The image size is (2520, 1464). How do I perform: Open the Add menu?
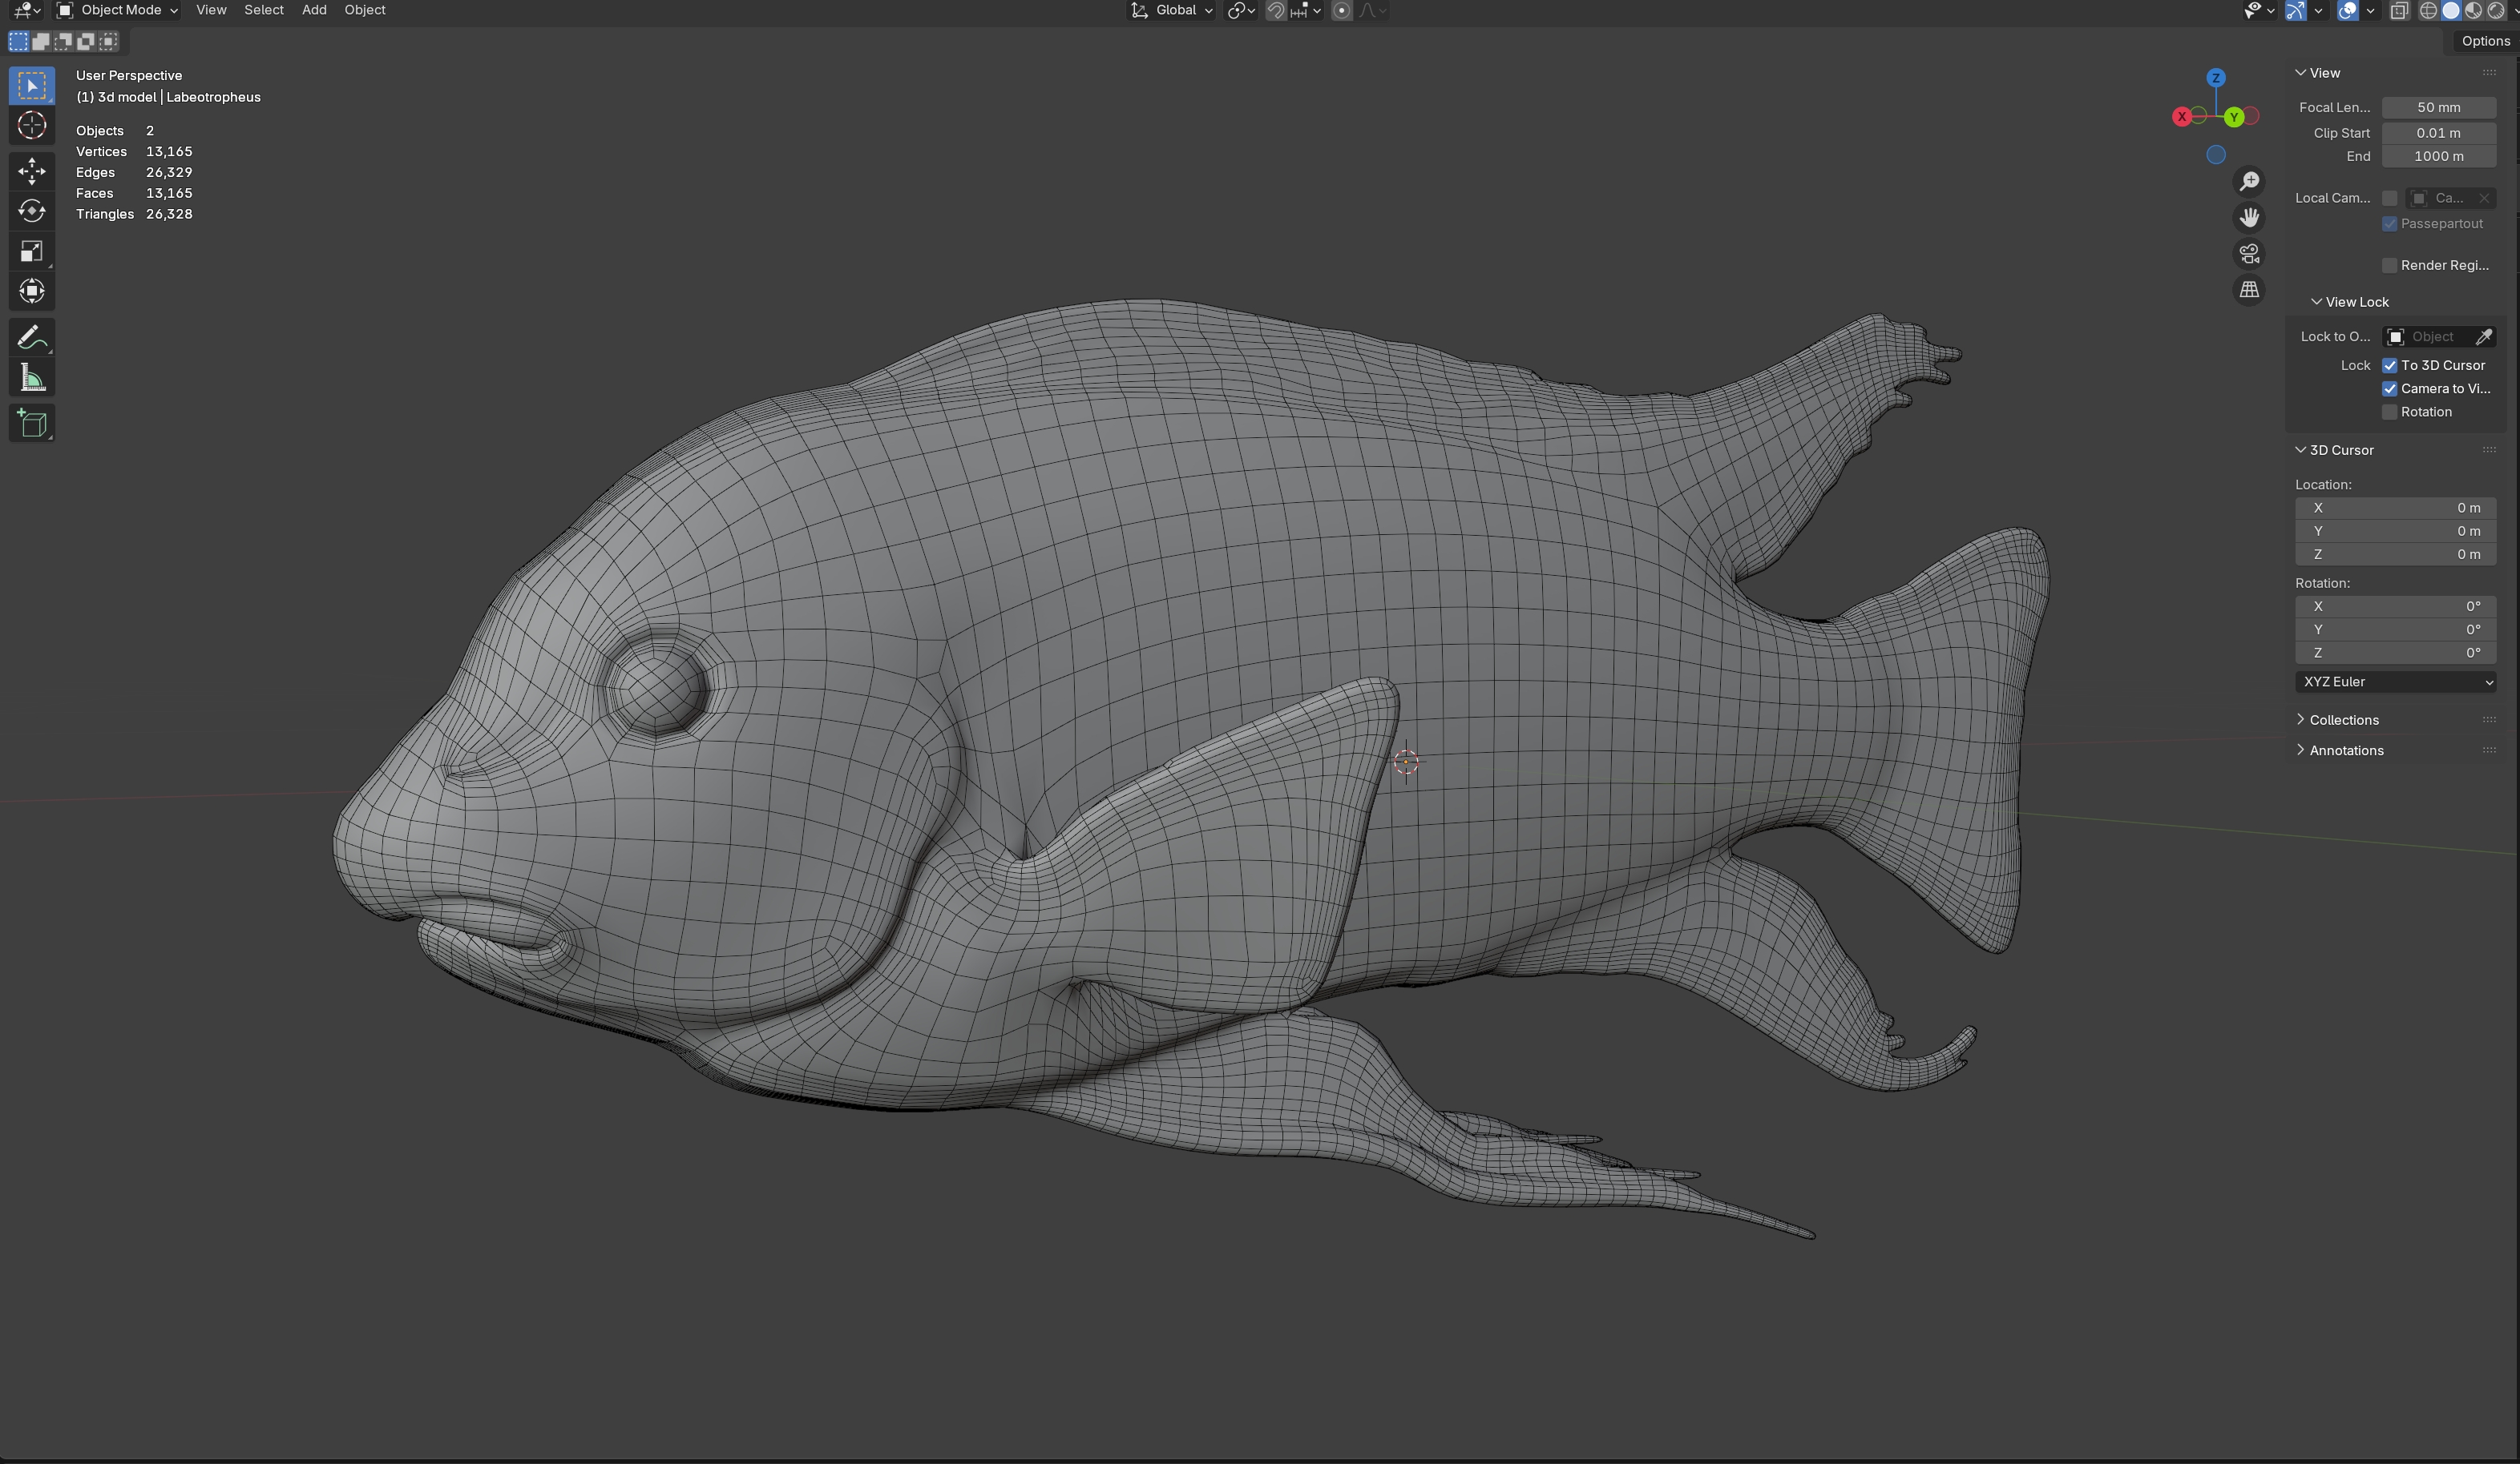(x=314, y=10)
